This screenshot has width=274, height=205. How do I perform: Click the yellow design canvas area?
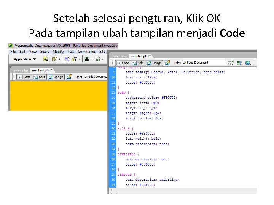[59, 96]
